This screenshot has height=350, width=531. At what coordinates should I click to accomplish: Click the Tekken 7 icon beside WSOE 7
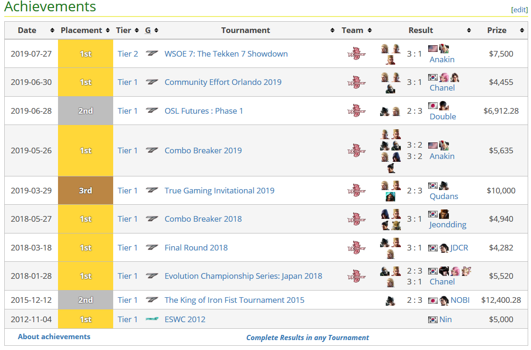pos(152,54)
